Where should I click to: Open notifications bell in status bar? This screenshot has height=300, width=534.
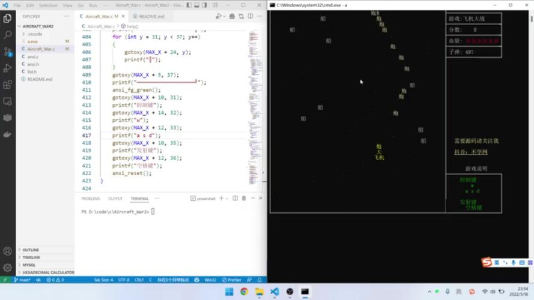[x=259, y=280]
